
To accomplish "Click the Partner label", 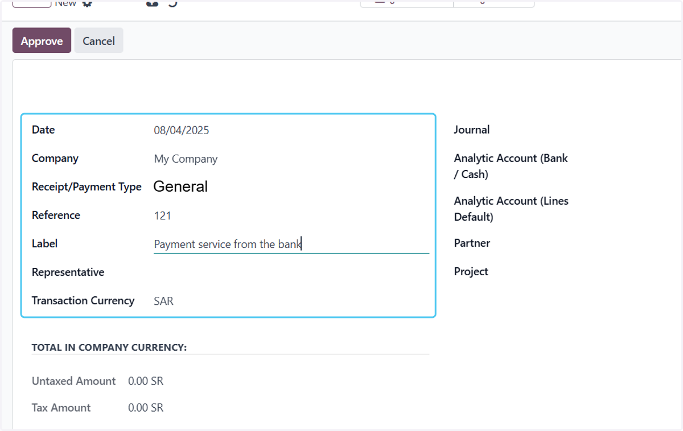I will pyautogui.click(x=472, y=243).
